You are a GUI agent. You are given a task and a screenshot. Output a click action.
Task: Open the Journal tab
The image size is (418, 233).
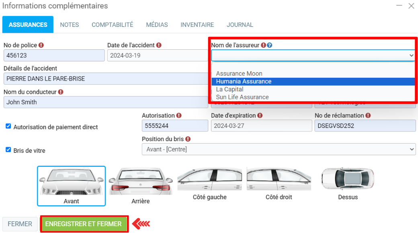240,25
